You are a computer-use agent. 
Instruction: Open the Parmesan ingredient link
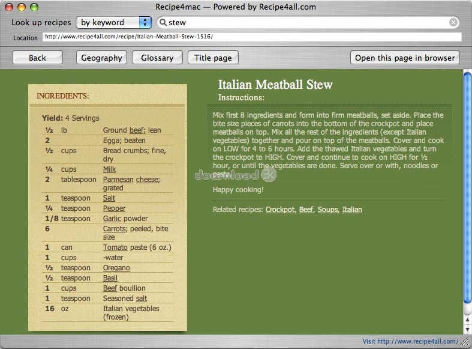pos(118,180)
